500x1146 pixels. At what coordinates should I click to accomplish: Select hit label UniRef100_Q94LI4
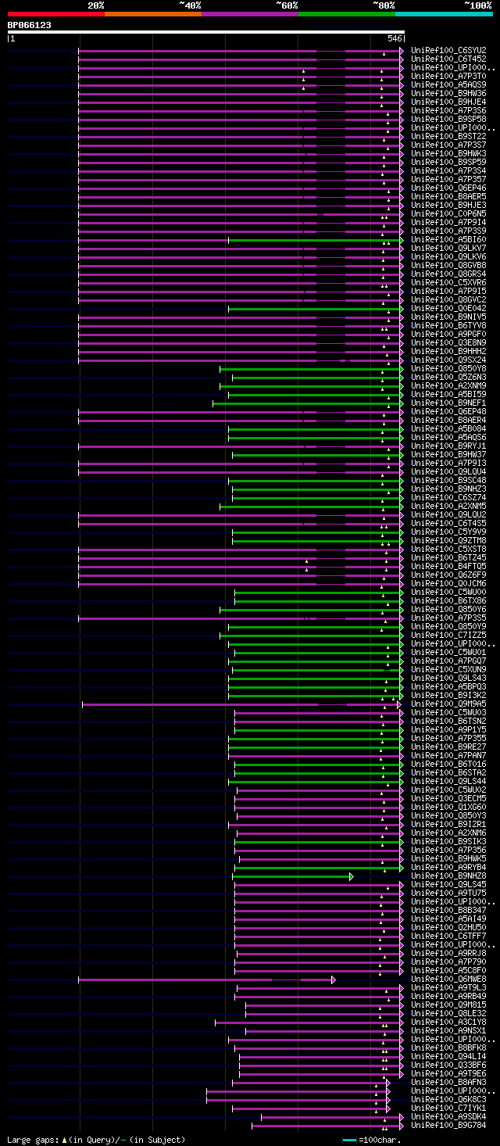tap(448, 1057)
